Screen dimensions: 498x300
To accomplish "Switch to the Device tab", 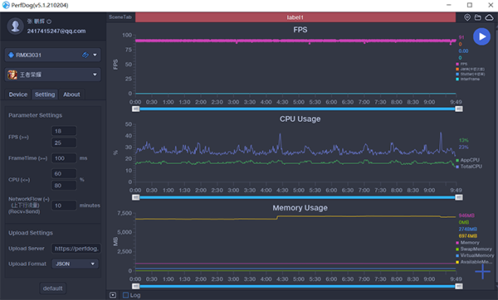I will (18, 94).
